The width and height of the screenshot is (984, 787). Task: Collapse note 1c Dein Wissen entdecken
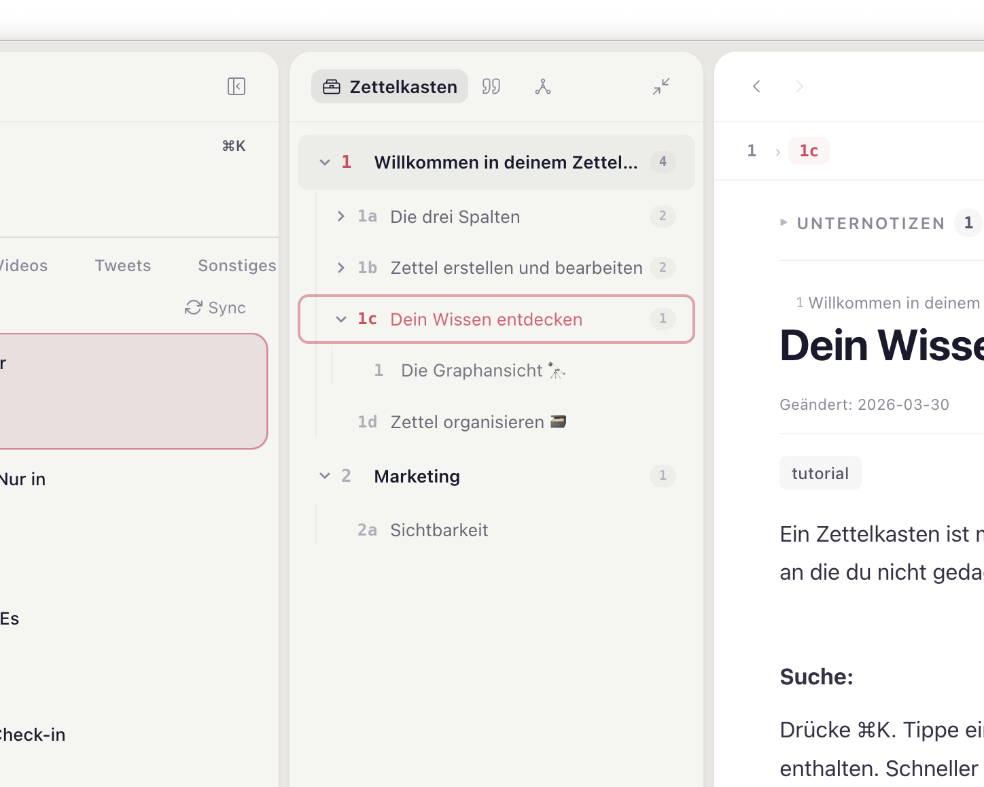341,319
